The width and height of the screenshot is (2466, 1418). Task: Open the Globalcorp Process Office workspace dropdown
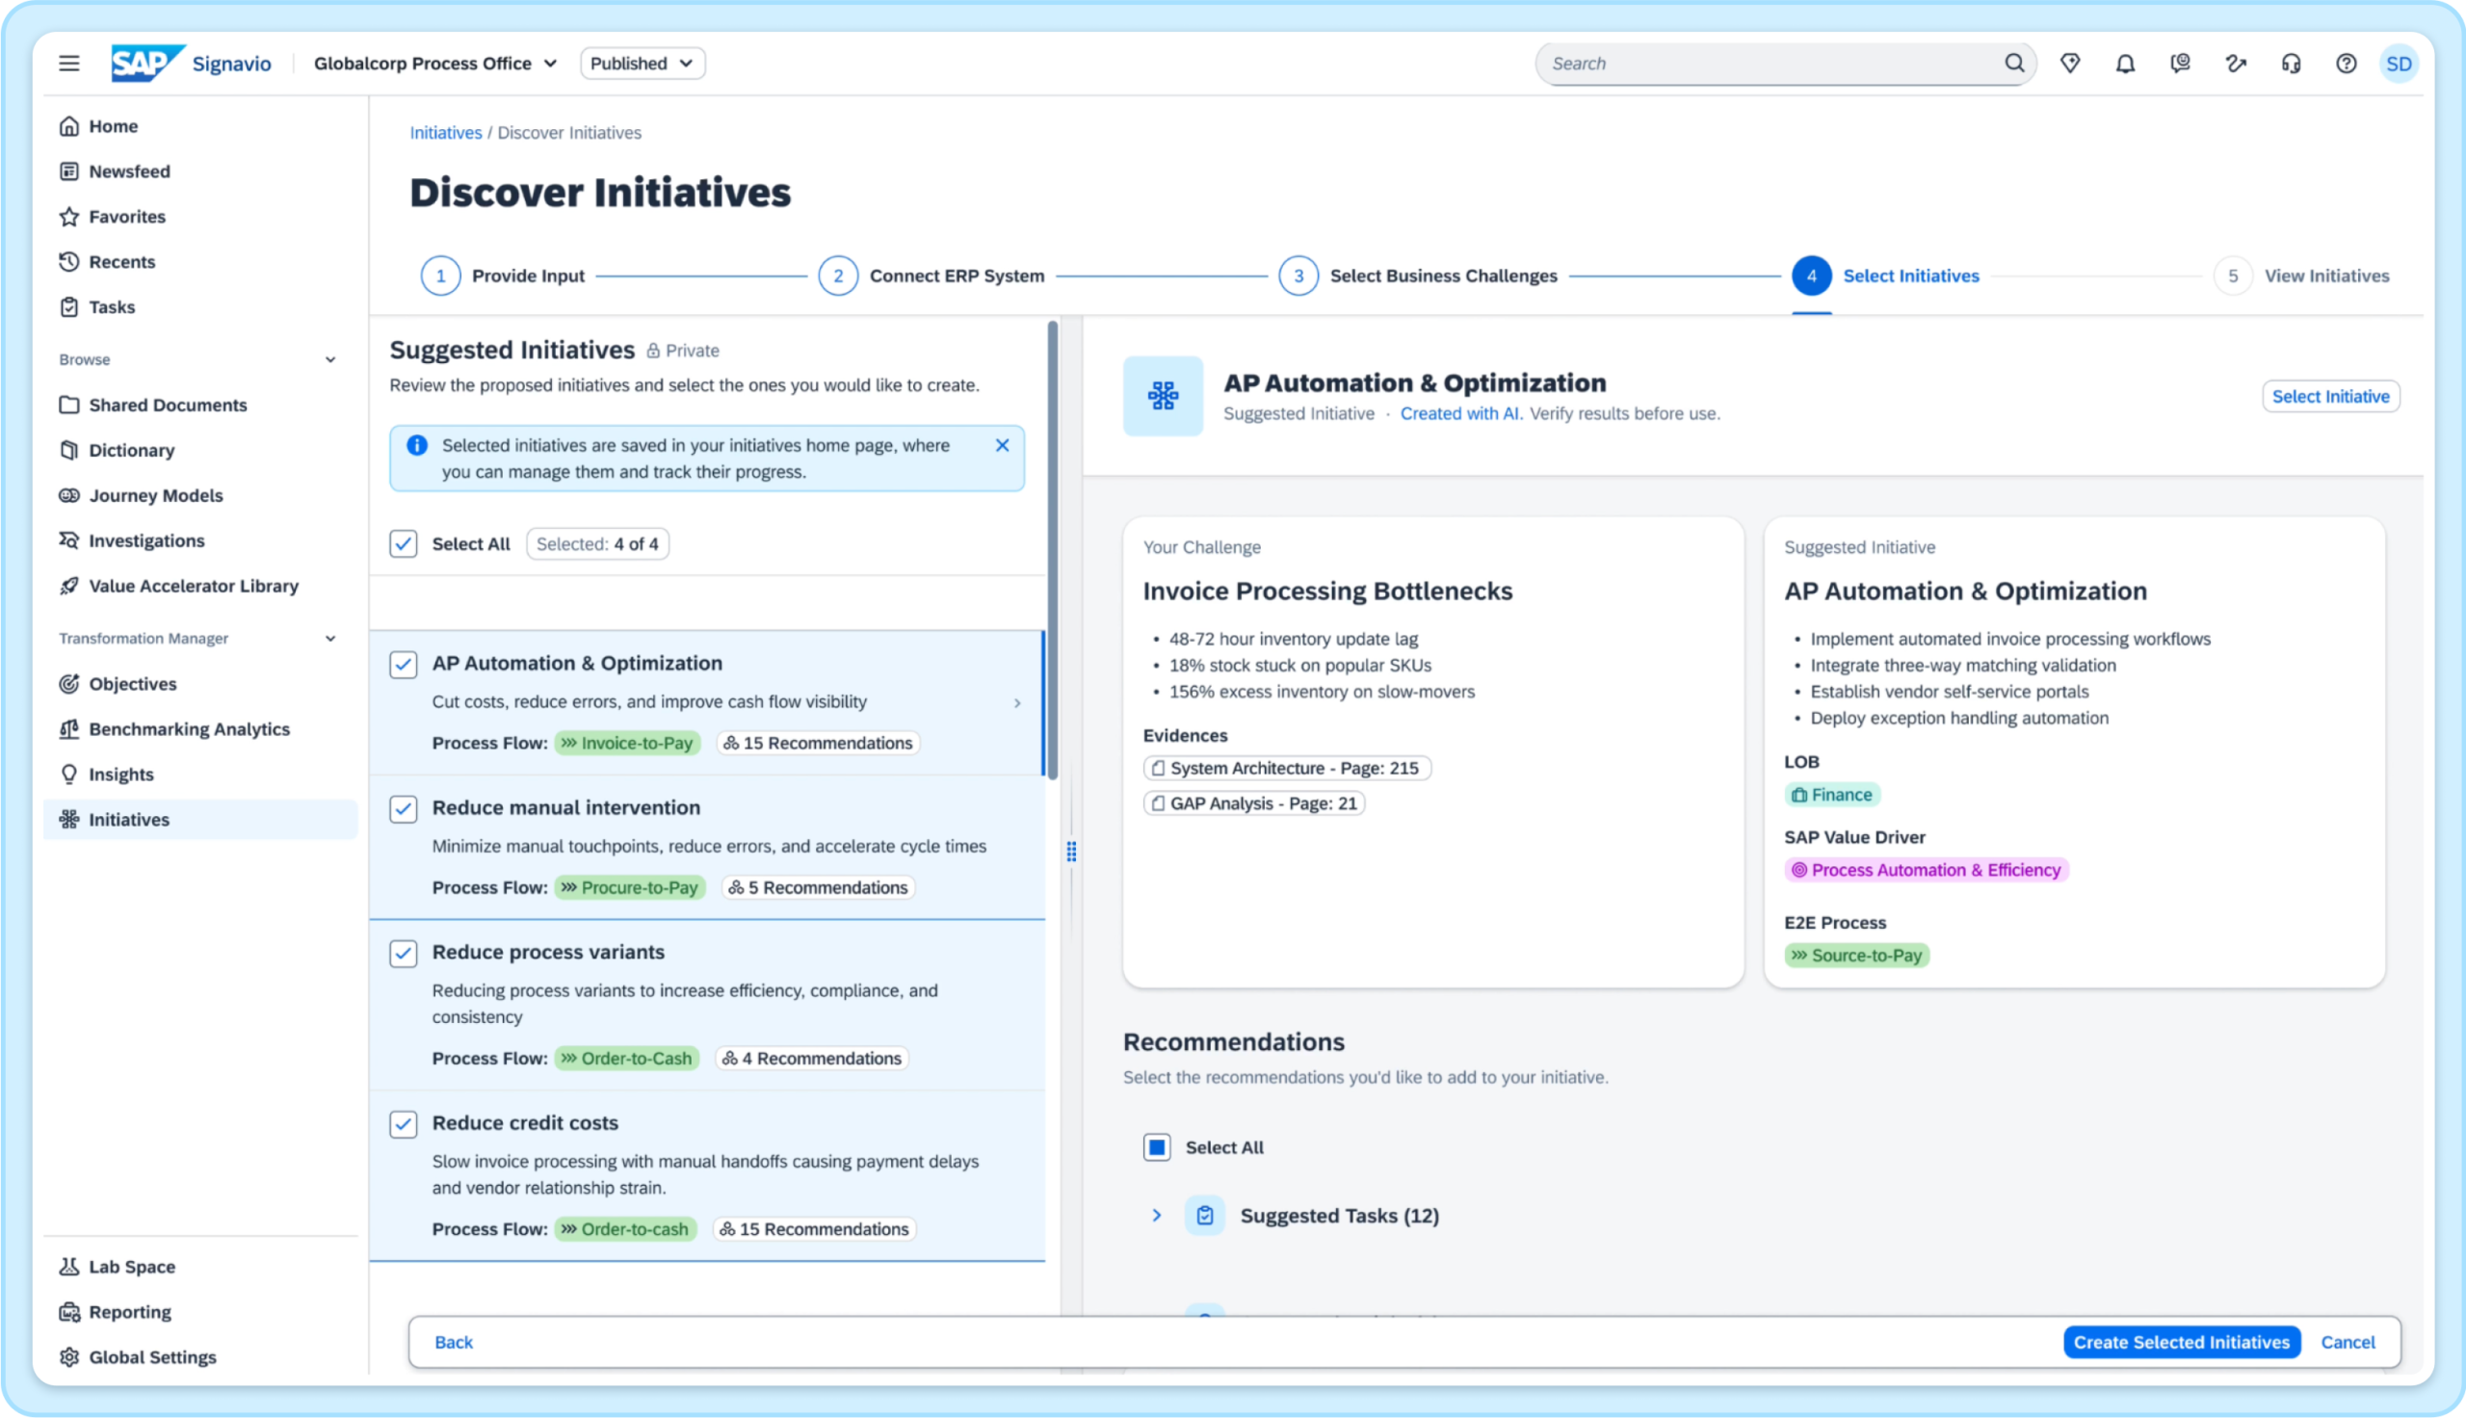435,63
